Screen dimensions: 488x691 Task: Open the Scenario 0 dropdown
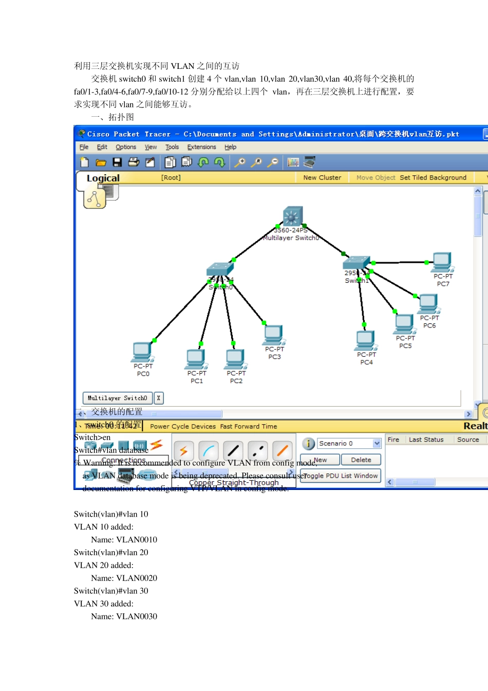tap(377, 443)
